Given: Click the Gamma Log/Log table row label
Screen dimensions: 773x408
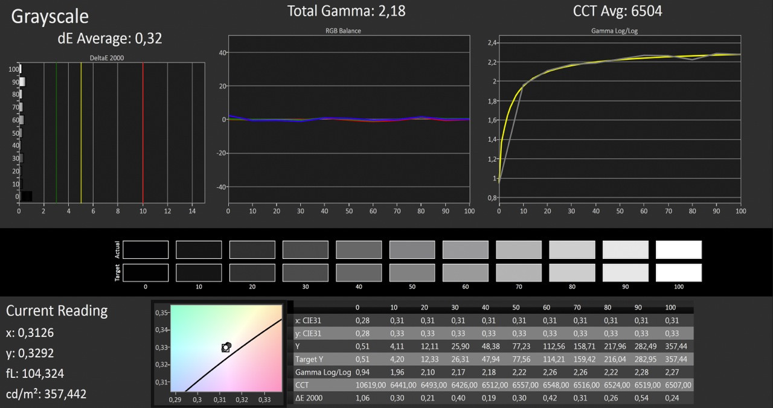Looking at the screenshot, I should (323, 372).
